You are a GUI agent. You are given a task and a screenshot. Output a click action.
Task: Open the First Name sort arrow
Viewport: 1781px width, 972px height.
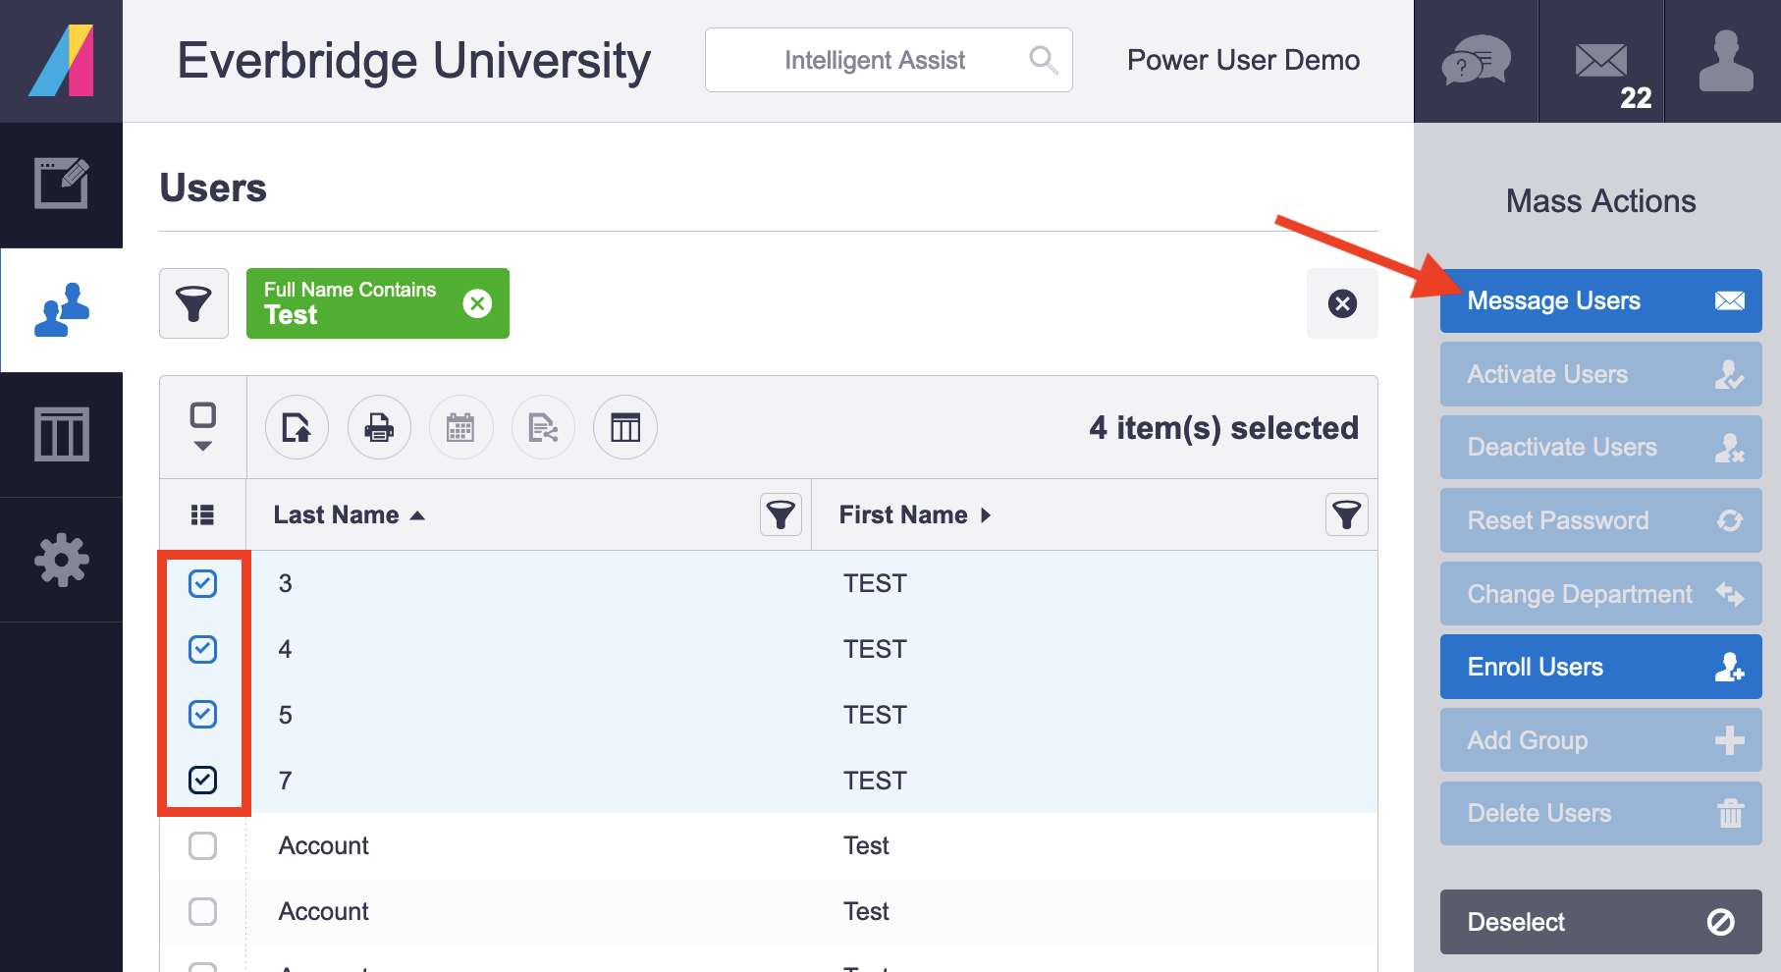coord(986,514)
